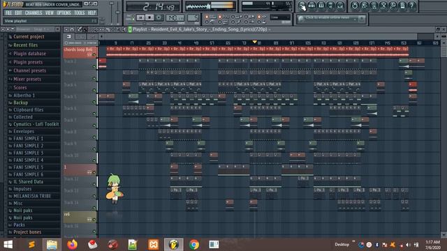This screenshot has height=251, width=447.
Task: Click the playlist view shortcut icon (hand cursor)
Action: point(302,6)
